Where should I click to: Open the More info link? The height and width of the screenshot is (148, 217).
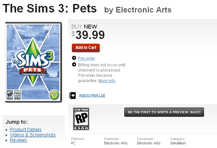[107, 81]
